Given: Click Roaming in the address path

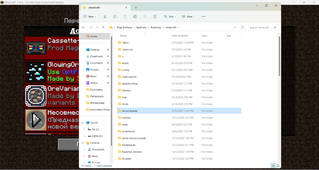Looking at the screenshot, I should [156, 27].
